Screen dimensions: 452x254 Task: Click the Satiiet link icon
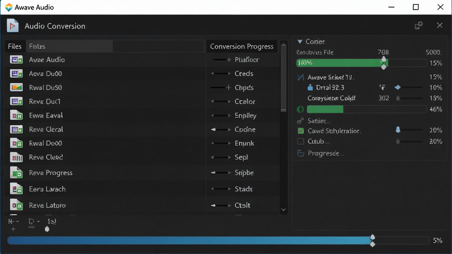pyautogui.click(x=300, y=120)
